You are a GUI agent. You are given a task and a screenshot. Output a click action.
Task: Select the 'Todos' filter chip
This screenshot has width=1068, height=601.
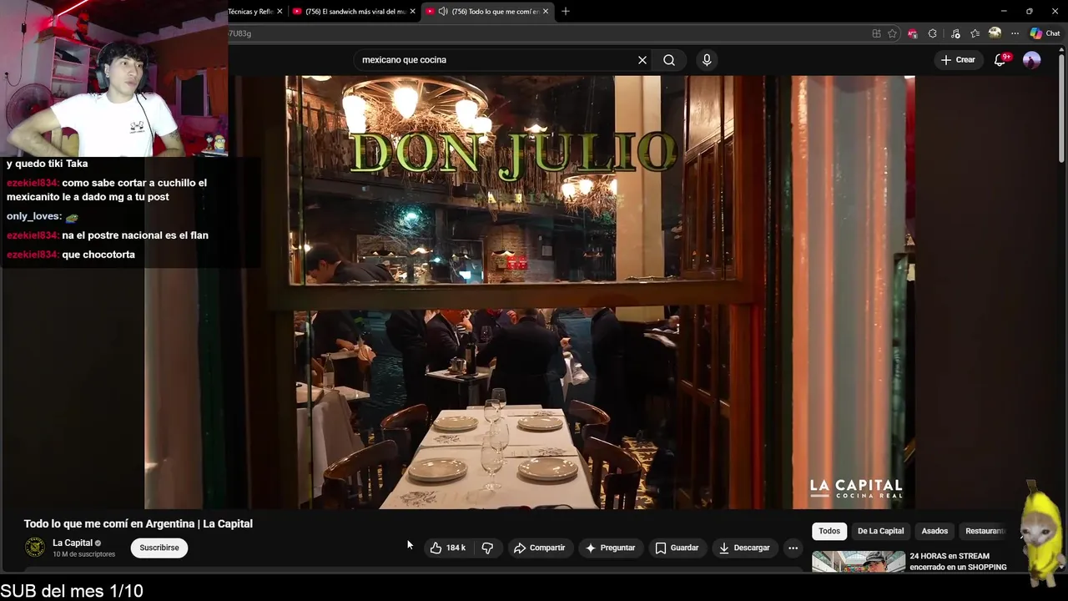click(x=829, y=531)
